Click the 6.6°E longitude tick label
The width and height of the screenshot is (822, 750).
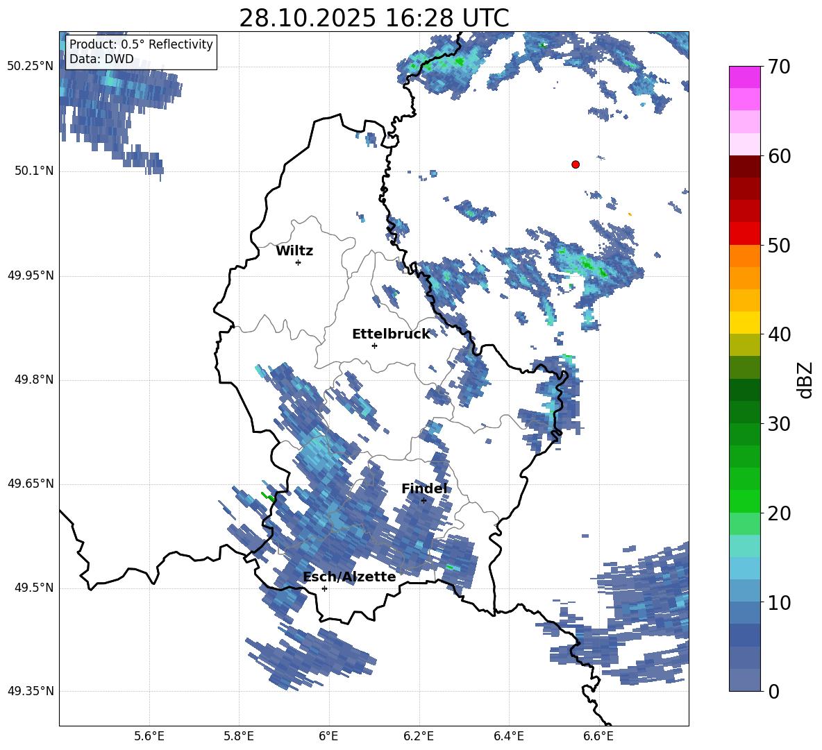[598, 736]
